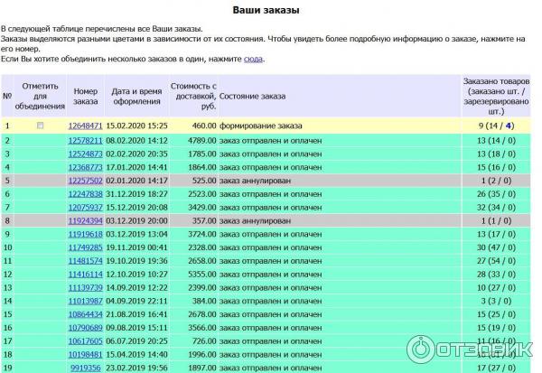Click the status 'заказ аннулирован' in row 5
The height and width of the screenshot is (373, 542).
255,181
